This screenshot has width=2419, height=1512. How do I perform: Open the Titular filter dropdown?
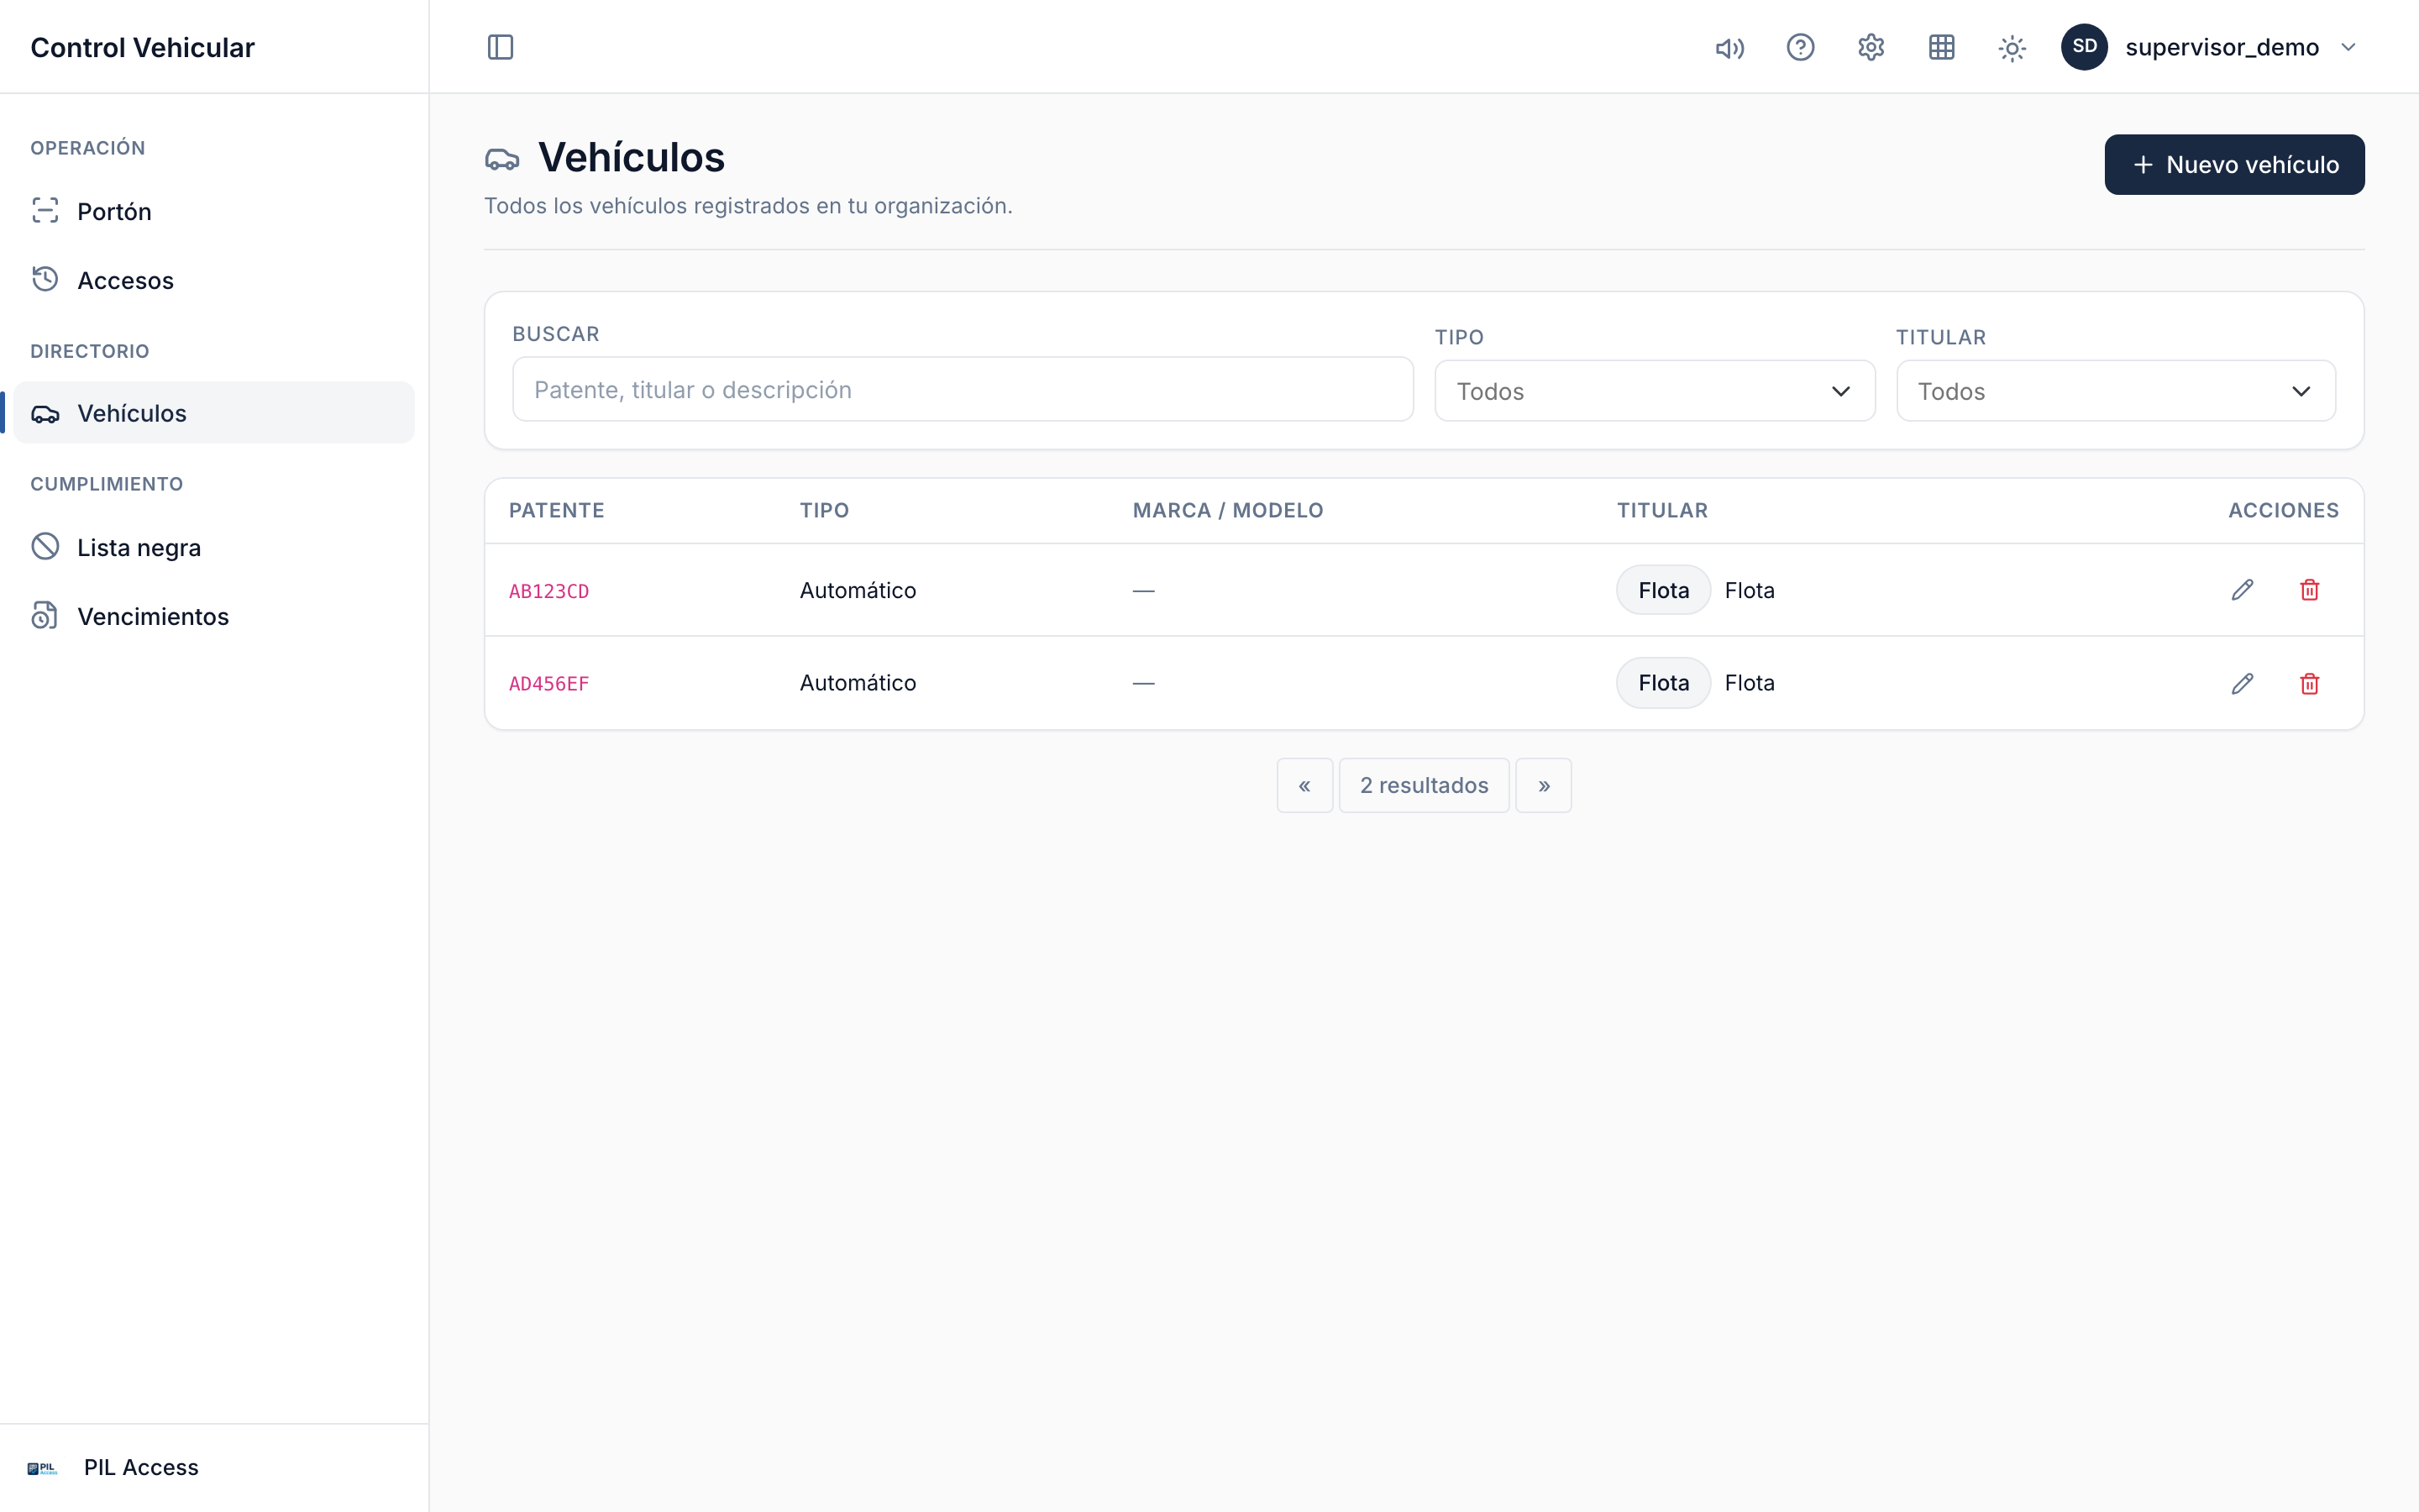click(2116, 391)
